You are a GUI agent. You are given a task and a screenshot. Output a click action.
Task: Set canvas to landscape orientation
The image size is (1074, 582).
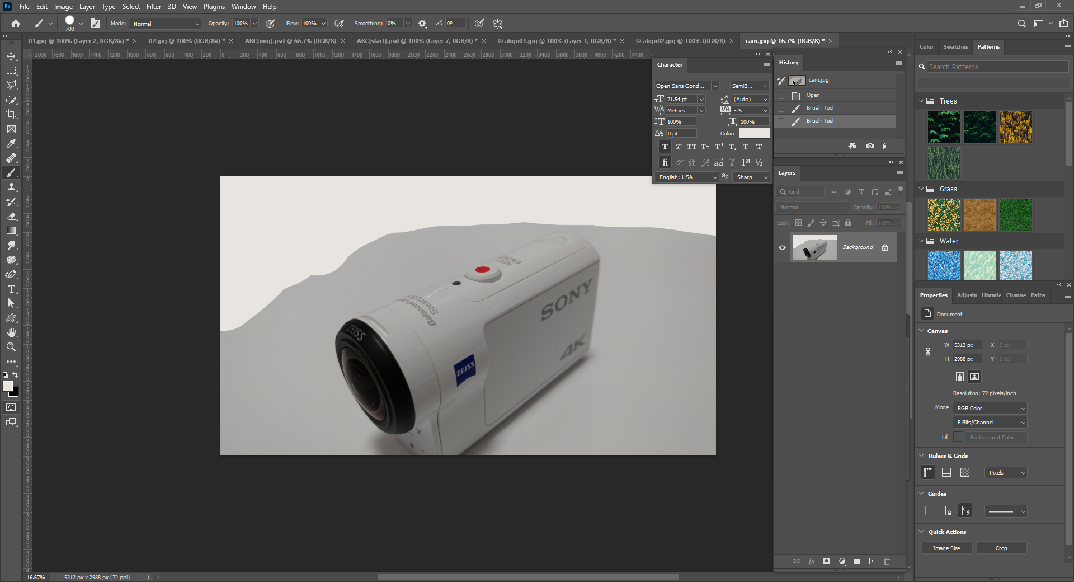click(x=974, y=377)
